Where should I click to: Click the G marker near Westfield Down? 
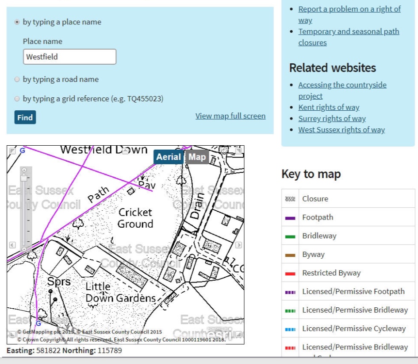pos(23,151)
